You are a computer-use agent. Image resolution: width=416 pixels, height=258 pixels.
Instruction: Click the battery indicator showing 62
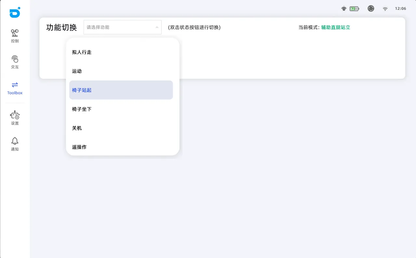click(354, 9)
